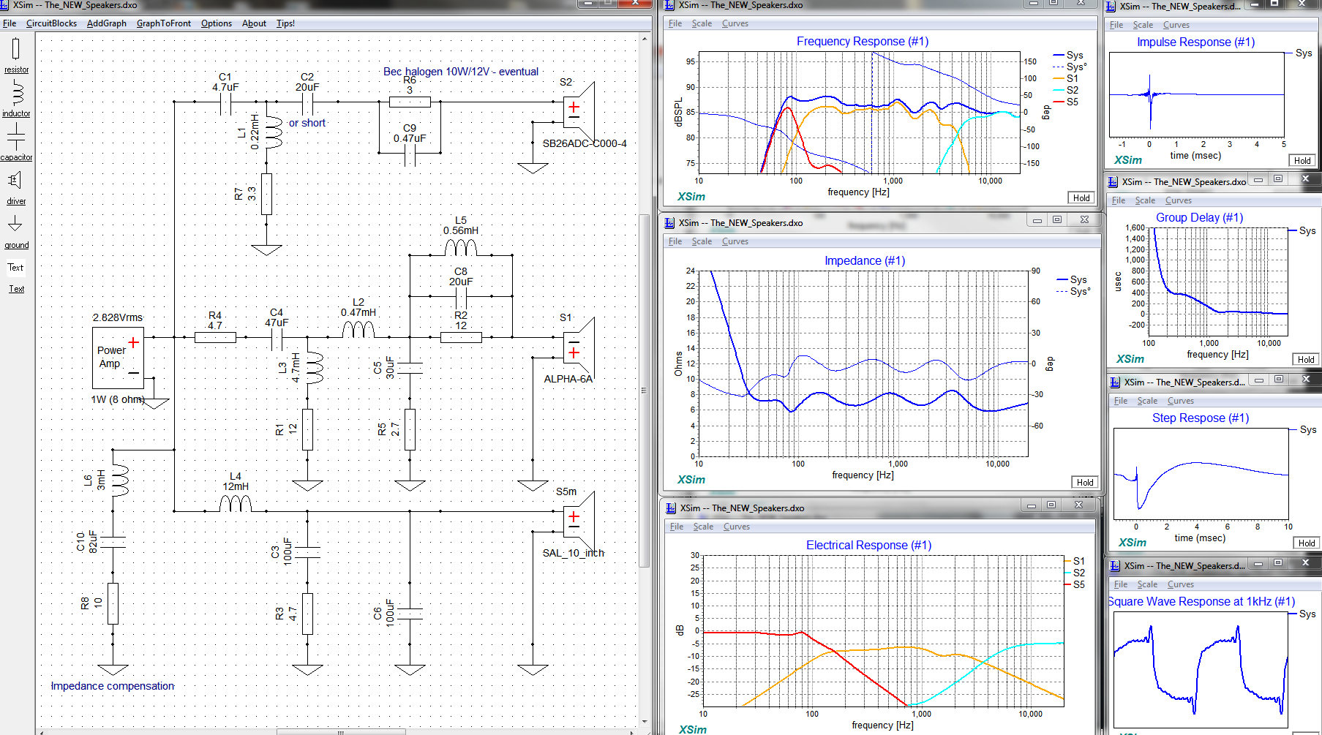Click the S5m driver symbol SAL_10_inch
The height and width of the screenshot is (735, 1322).
[579, 521]
